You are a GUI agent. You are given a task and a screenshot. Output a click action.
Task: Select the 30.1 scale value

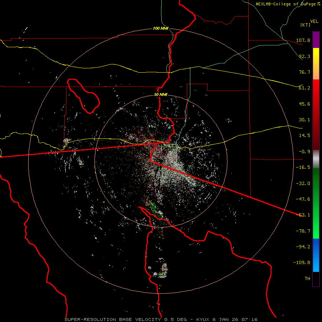click(x=304, y=120)
